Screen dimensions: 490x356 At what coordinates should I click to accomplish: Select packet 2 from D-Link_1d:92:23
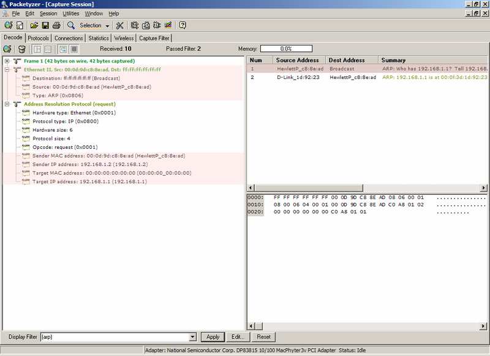point(367,77)
